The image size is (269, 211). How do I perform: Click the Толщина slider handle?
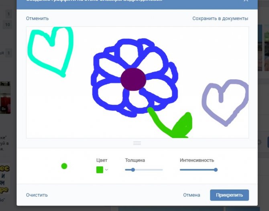pyautogui.click(x=133, y=170)
